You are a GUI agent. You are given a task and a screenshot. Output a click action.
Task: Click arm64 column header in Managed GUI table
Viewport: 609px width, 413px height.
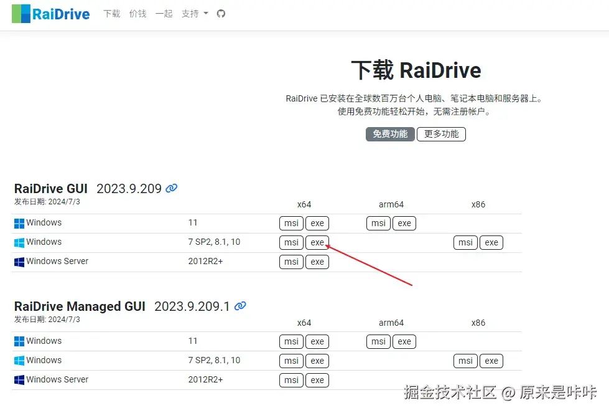(391, 323)
